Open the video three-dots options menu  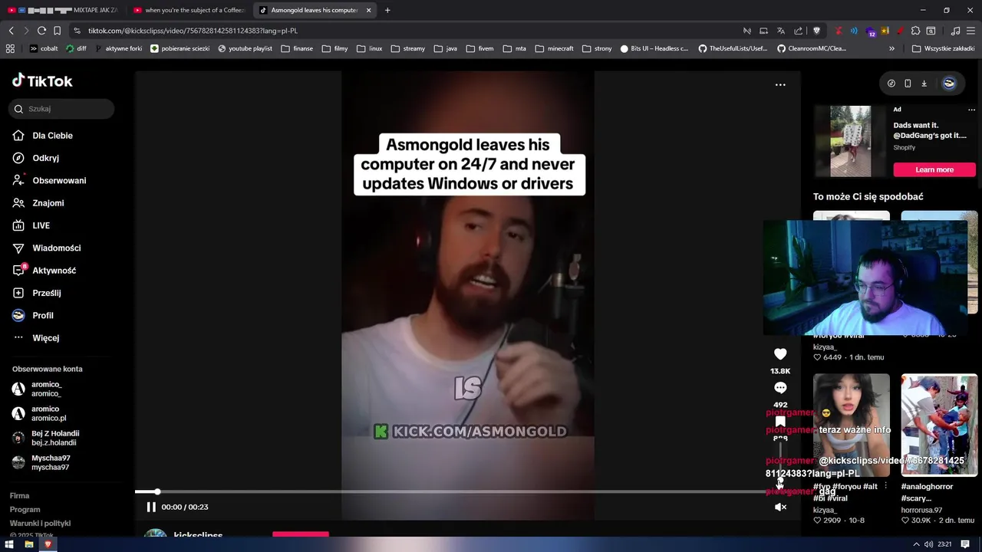[780, 85]
